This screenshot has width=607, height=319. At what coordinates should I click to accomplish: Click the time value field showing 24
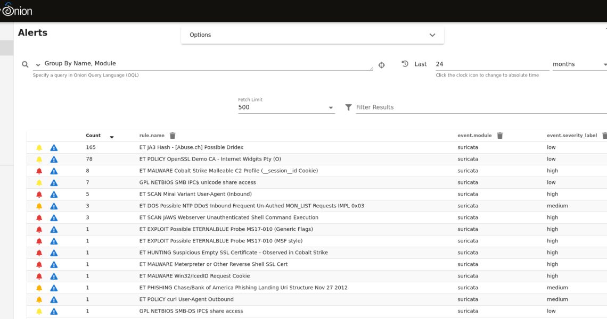(491, 64)
